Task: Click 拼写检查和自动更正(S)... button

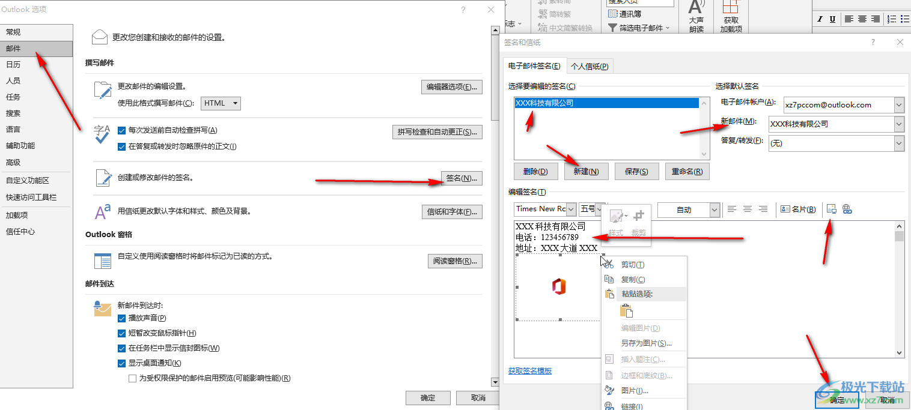Action: click(437, 132)
